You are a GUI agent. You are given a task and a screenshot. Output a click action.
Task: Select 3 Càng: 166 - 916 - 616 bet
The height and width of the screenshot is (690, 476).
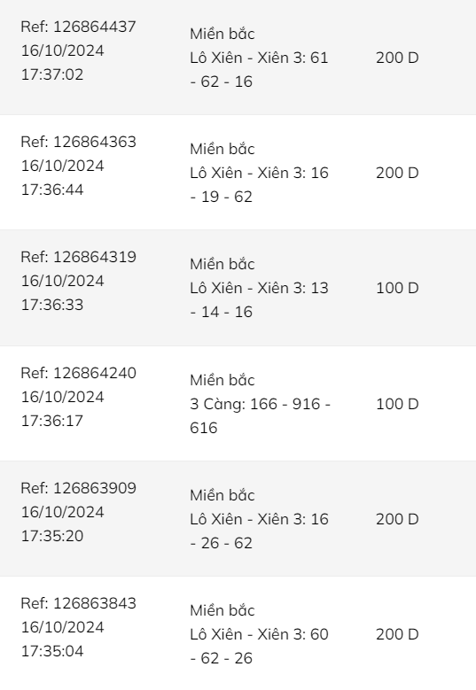click(x=260, y=415)
